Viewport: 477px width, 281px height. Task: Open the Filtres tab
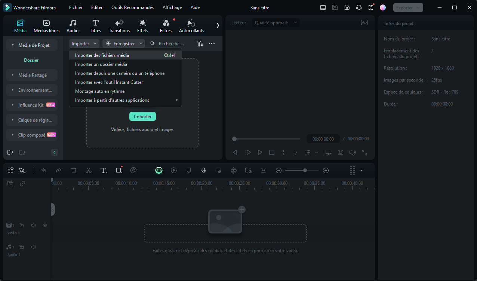click(x=166, y=26)
